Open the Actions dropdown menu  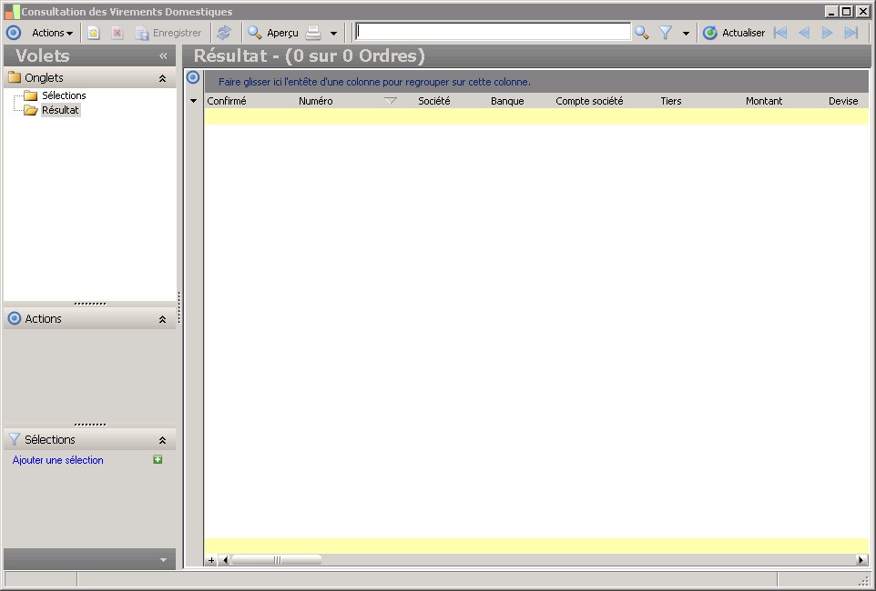pos(52,33)
